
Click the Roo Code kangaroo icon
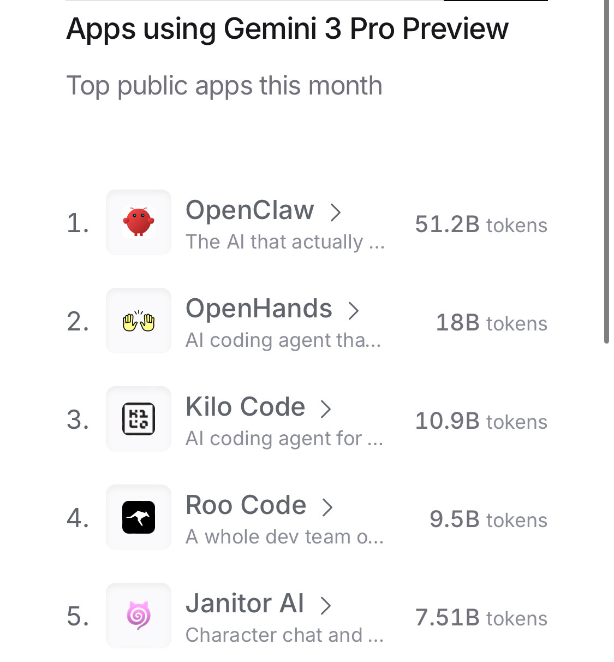tap(139, 517)
